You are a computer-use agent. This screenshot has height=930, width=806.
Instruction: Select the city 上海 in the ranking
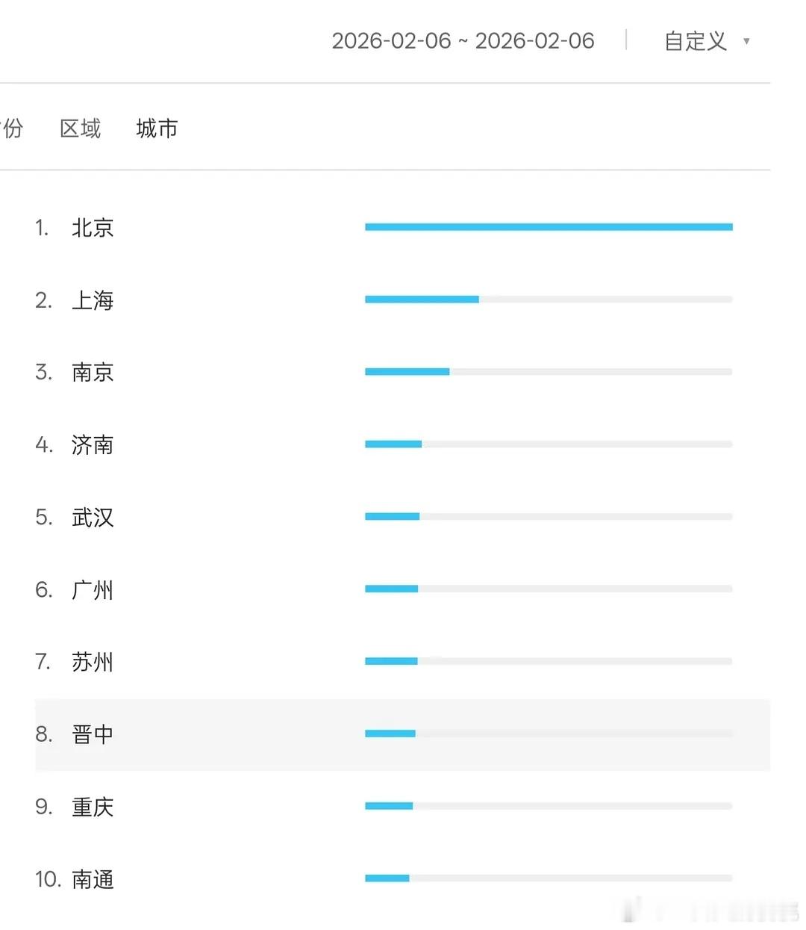[x=91, y=301]
